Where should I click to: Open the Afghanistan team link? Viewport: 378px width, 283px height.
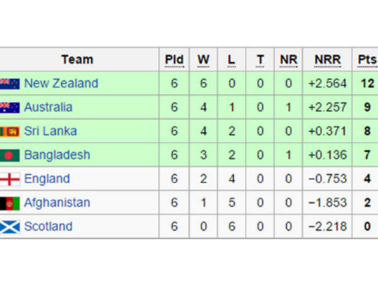pyautogui.click(x=57, y=203)
